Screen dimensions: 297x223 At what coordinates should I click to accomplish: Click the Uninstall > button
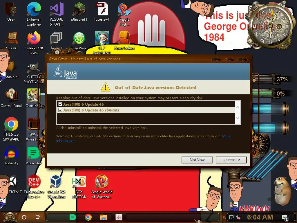pyautogui.click(x=231, y=160)
